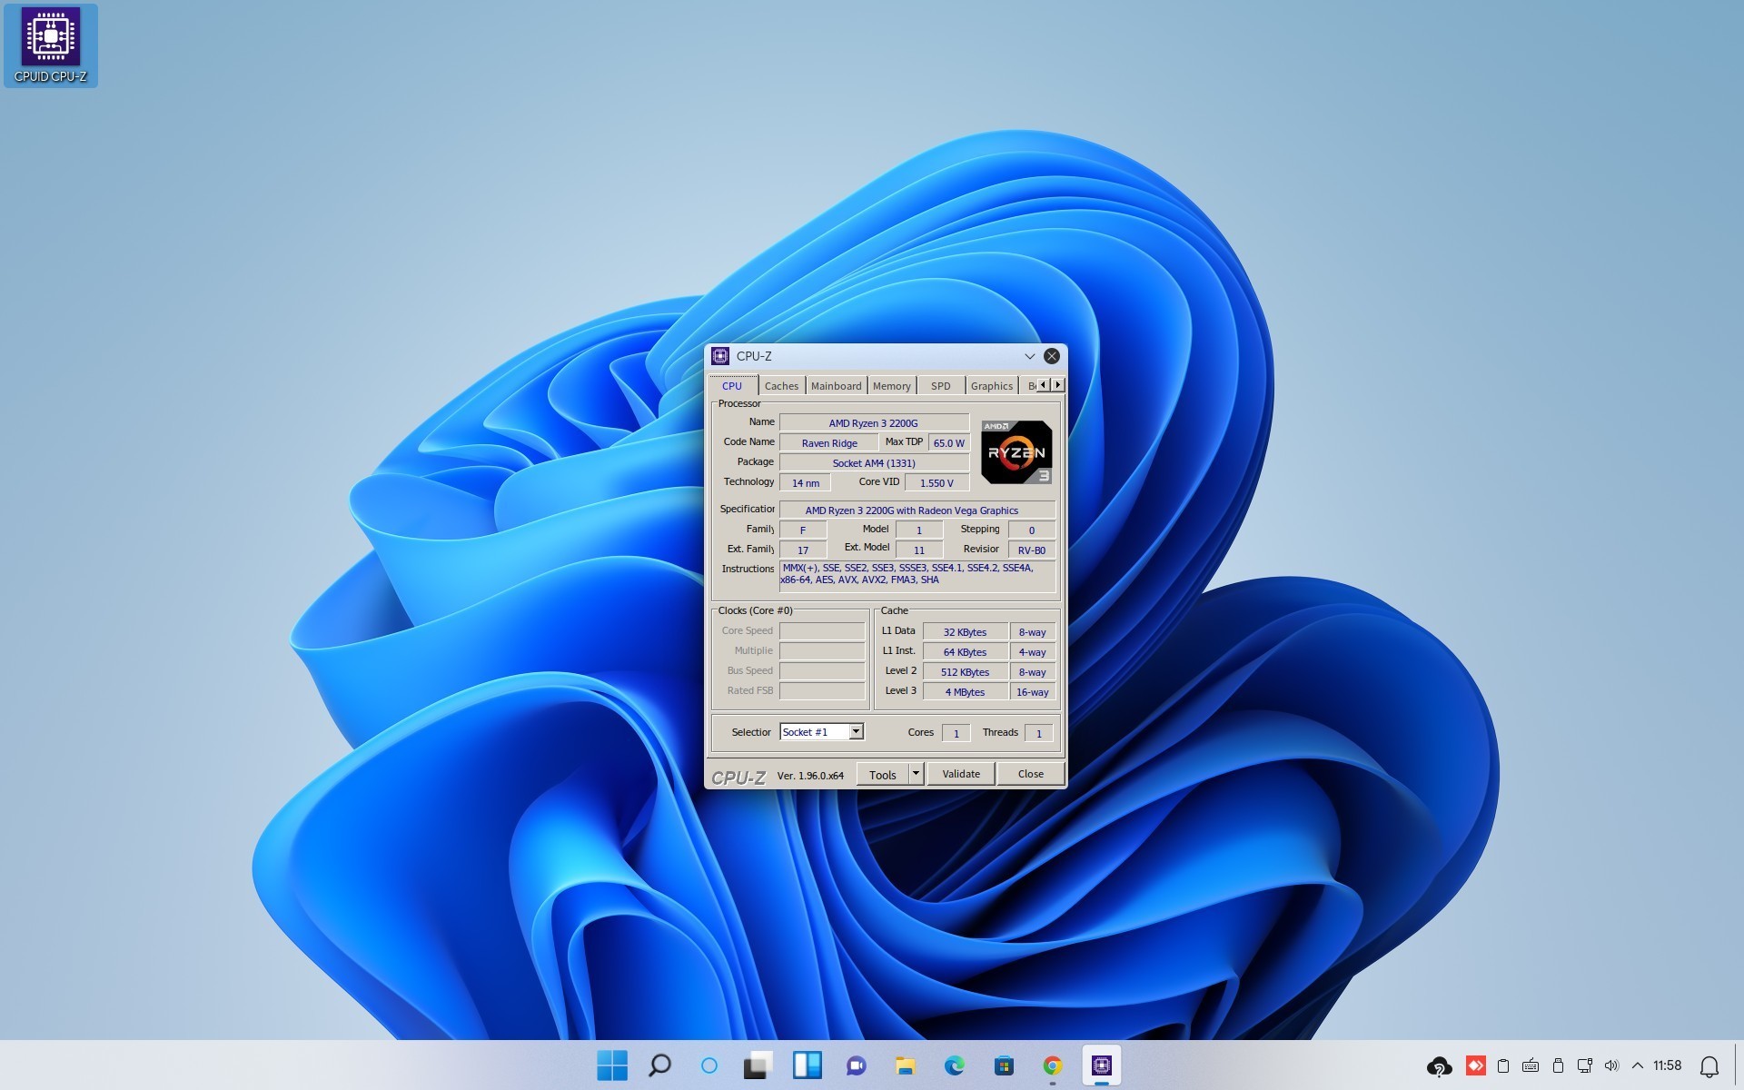Open Cortana from the taskbar
Screen dimensions: 1744x1090
(x=709, y=1065)
